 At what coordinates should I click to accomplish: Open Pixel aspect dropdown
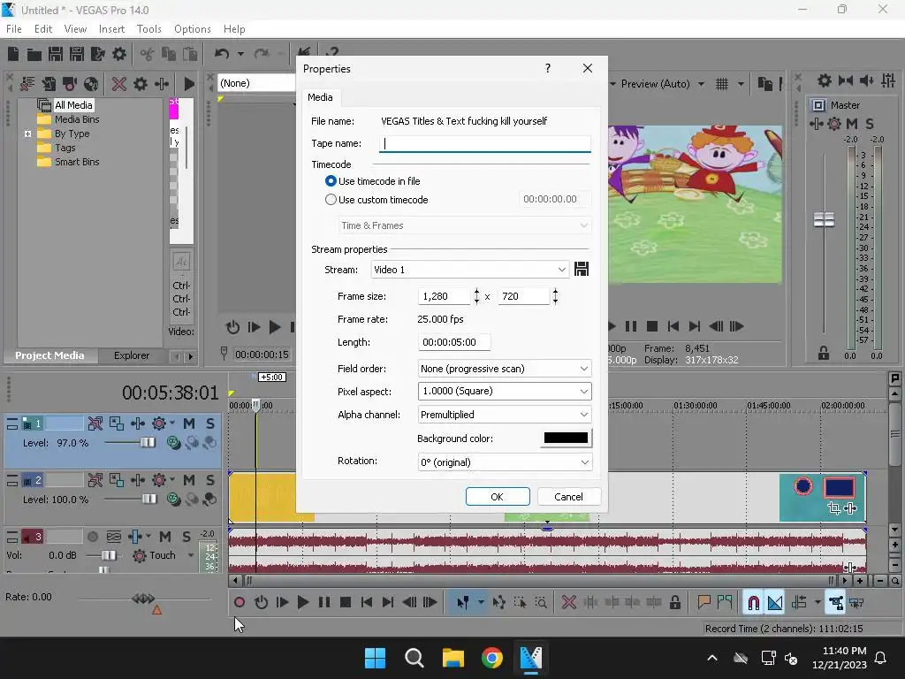(x=505, y=392)
